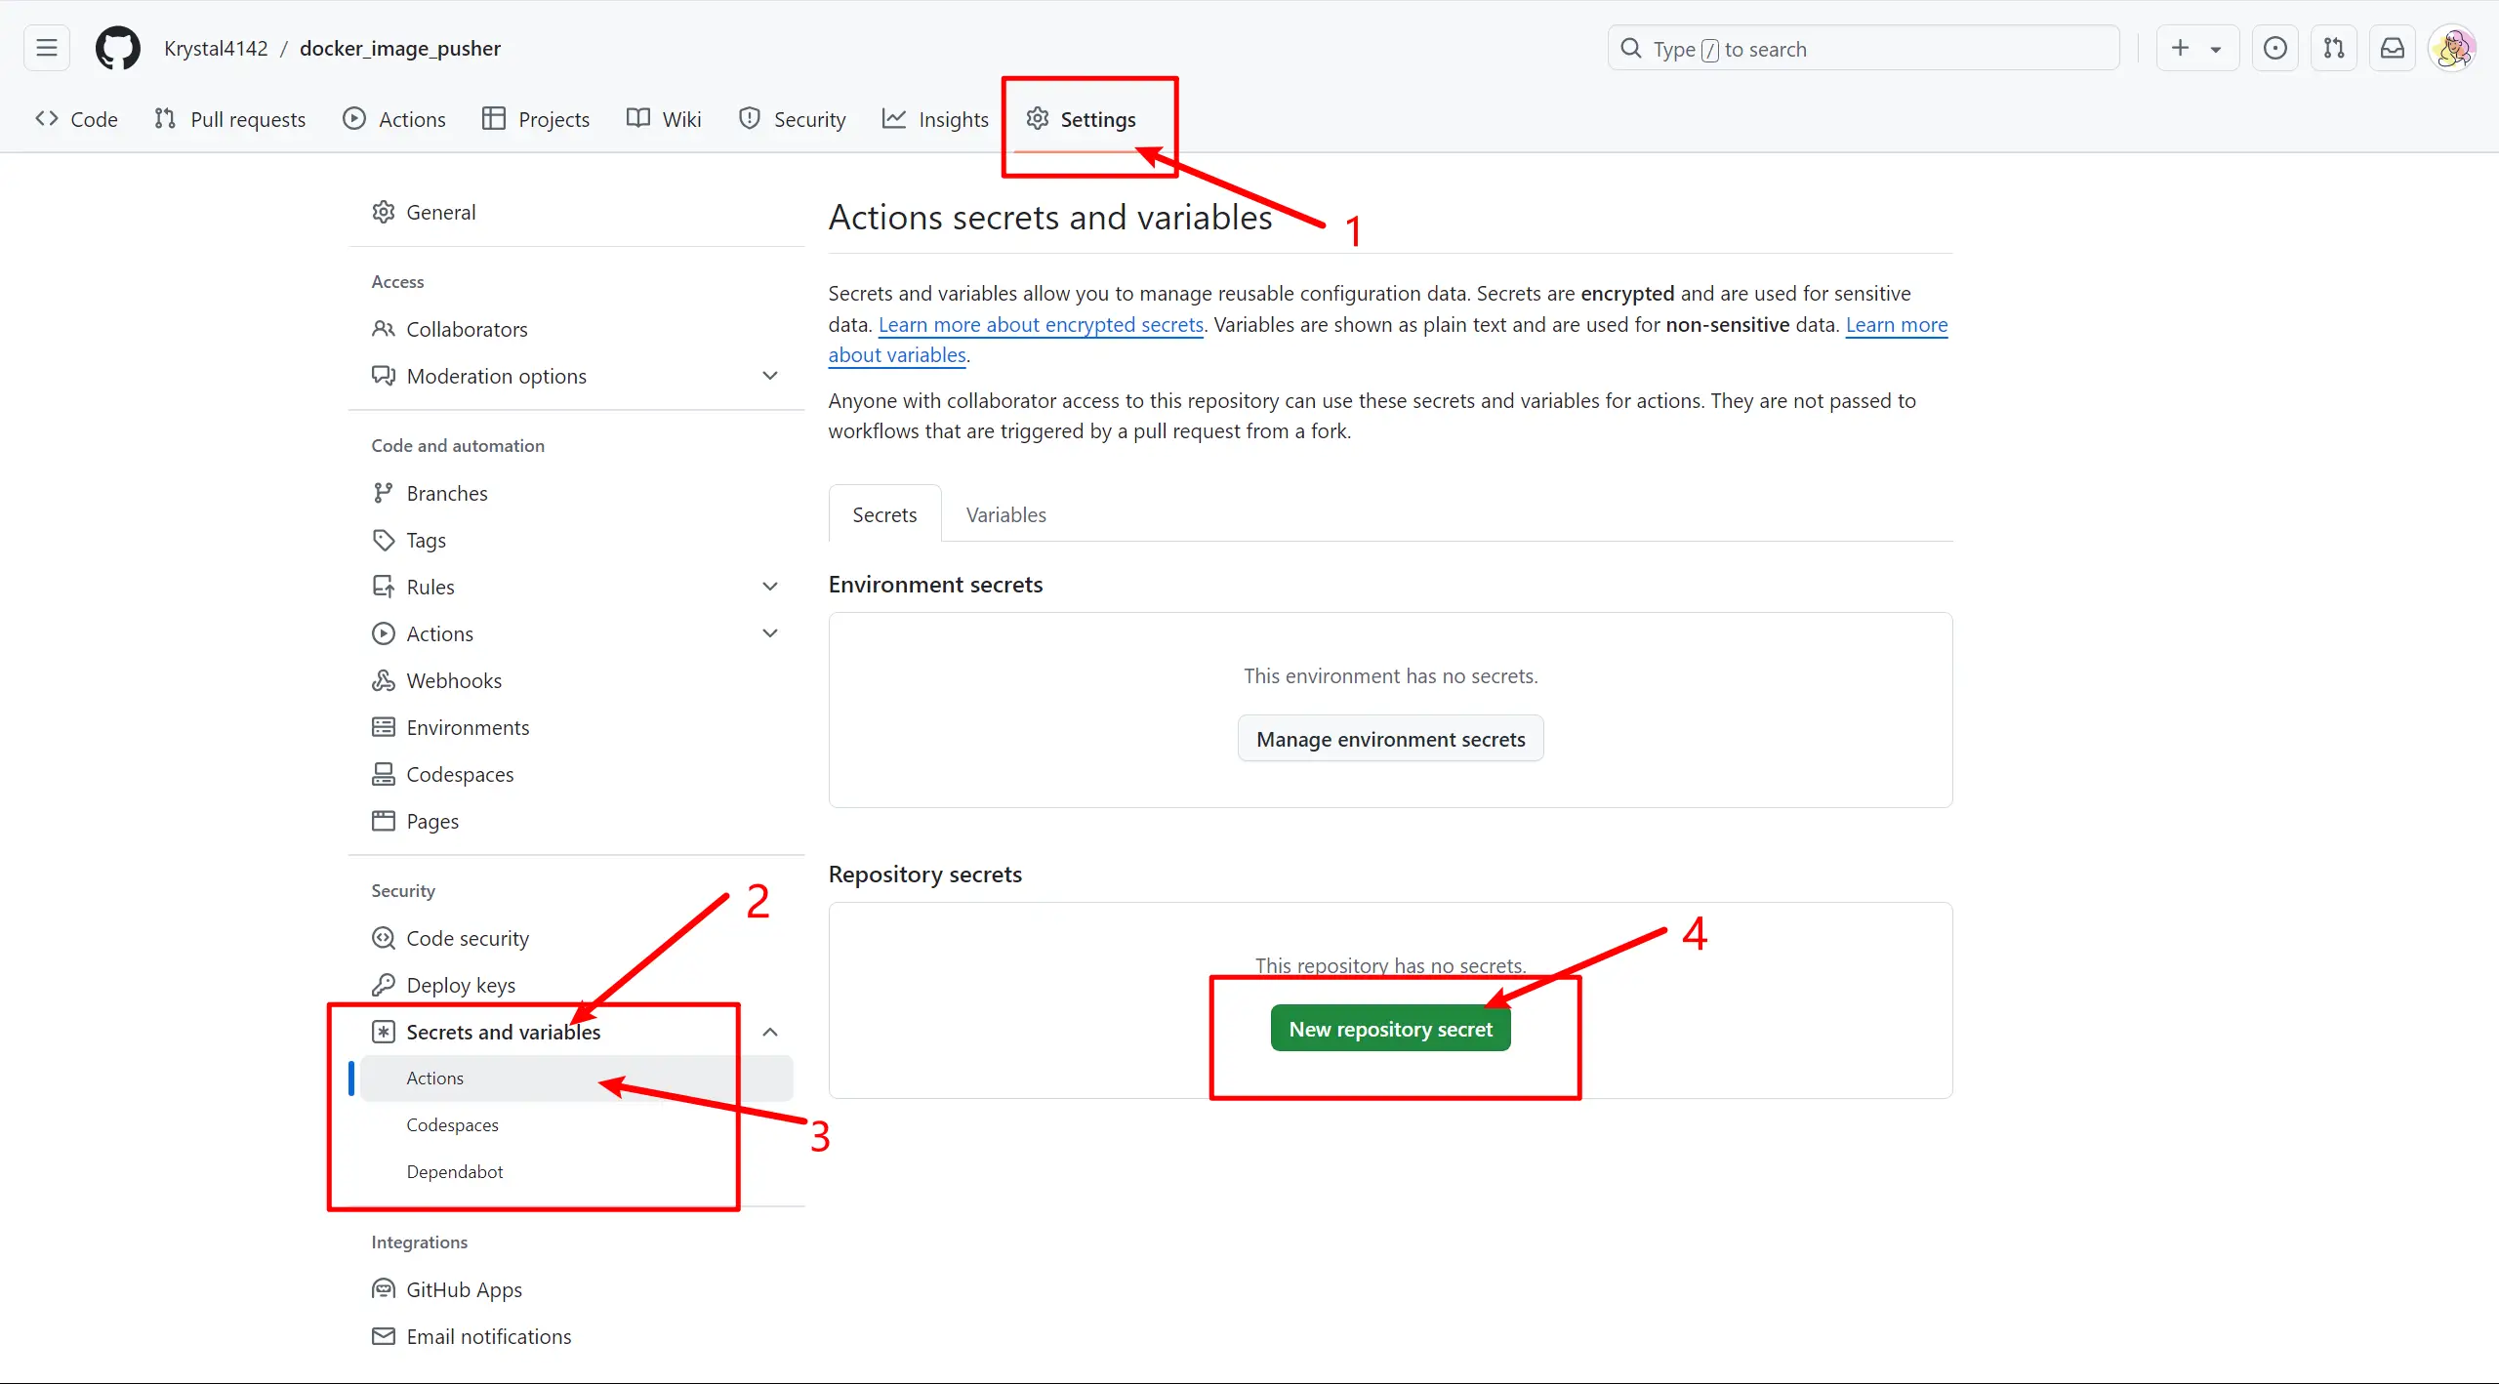
Task: Open the GitHub home logo
Action: (117, 49)
